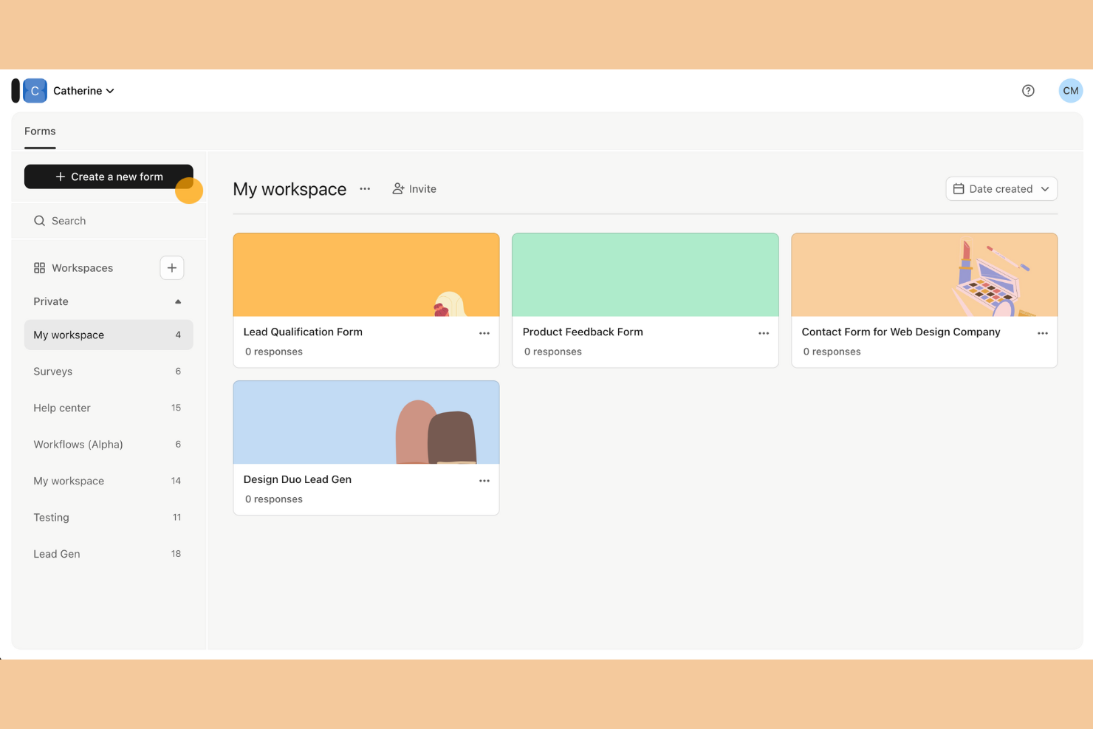Viewport: 1093px width, 729px height.
Task: Open the CM profile avatar
Action: pyautogui.click(x=1070, y=91)
